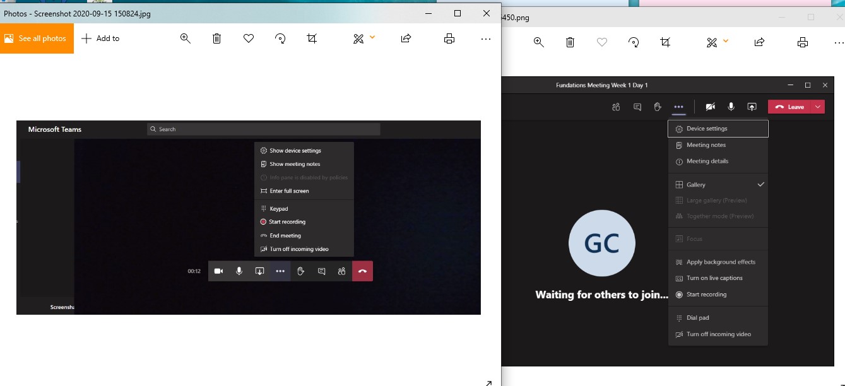
Task: Click the red Leave button
Action: (790, 107)
